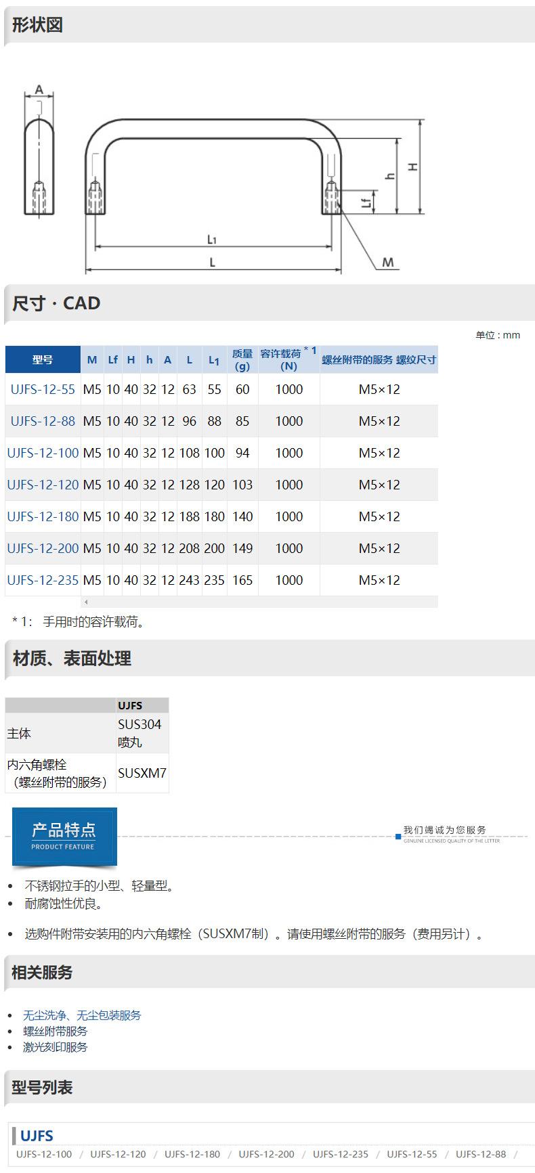Select the 激光刻印服务 related service item

(56, 1046)
